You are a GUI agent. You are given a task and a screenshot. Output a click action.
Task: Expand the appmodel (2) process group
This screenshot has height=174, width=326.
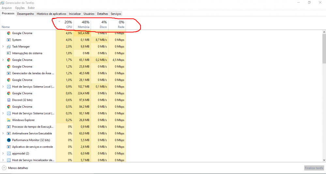tap(3, 154)
